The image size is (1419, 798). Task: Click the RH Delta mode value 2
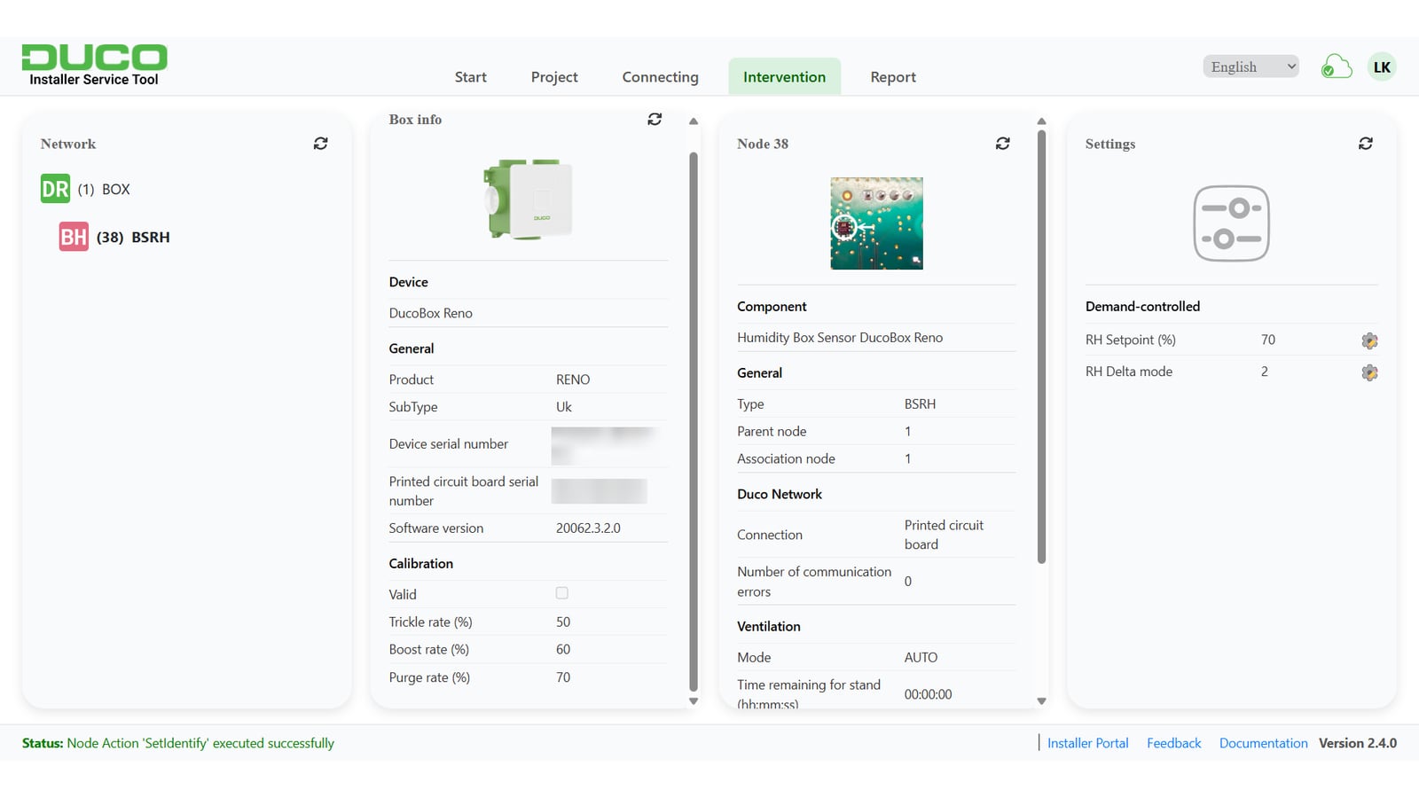[x=1265, y=372]
